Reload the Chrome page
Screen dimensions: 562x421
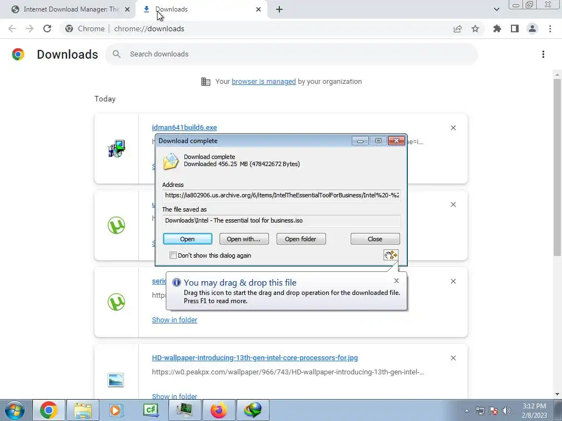47,29
